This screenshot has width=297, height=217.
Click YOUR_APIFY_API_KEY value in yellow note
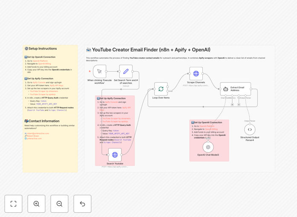pos(46,104)
